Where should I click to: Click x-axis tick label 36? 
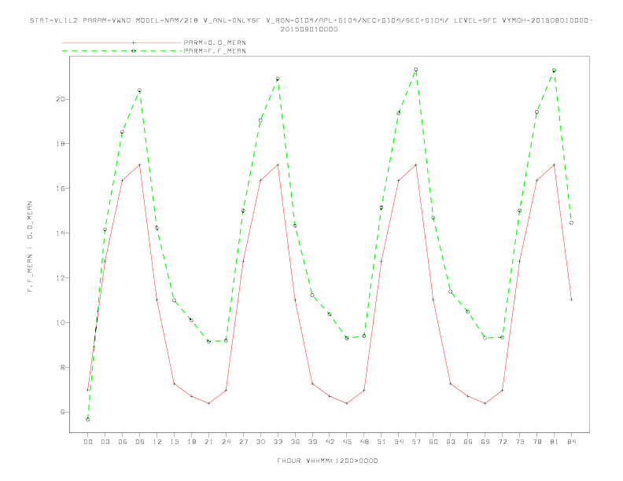coord(295,442)
